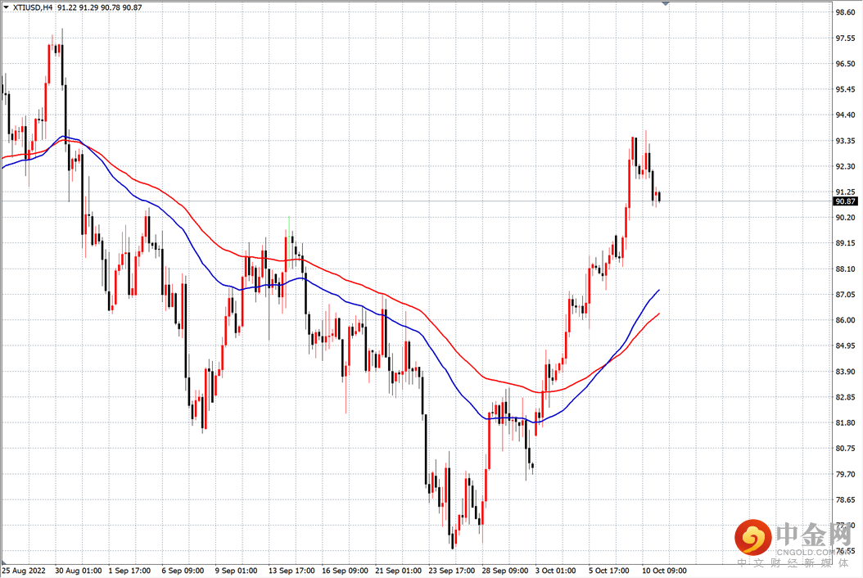Click price scale label 88.10
The height and width of the screenshot is (578, 863).
click(845, 269)
